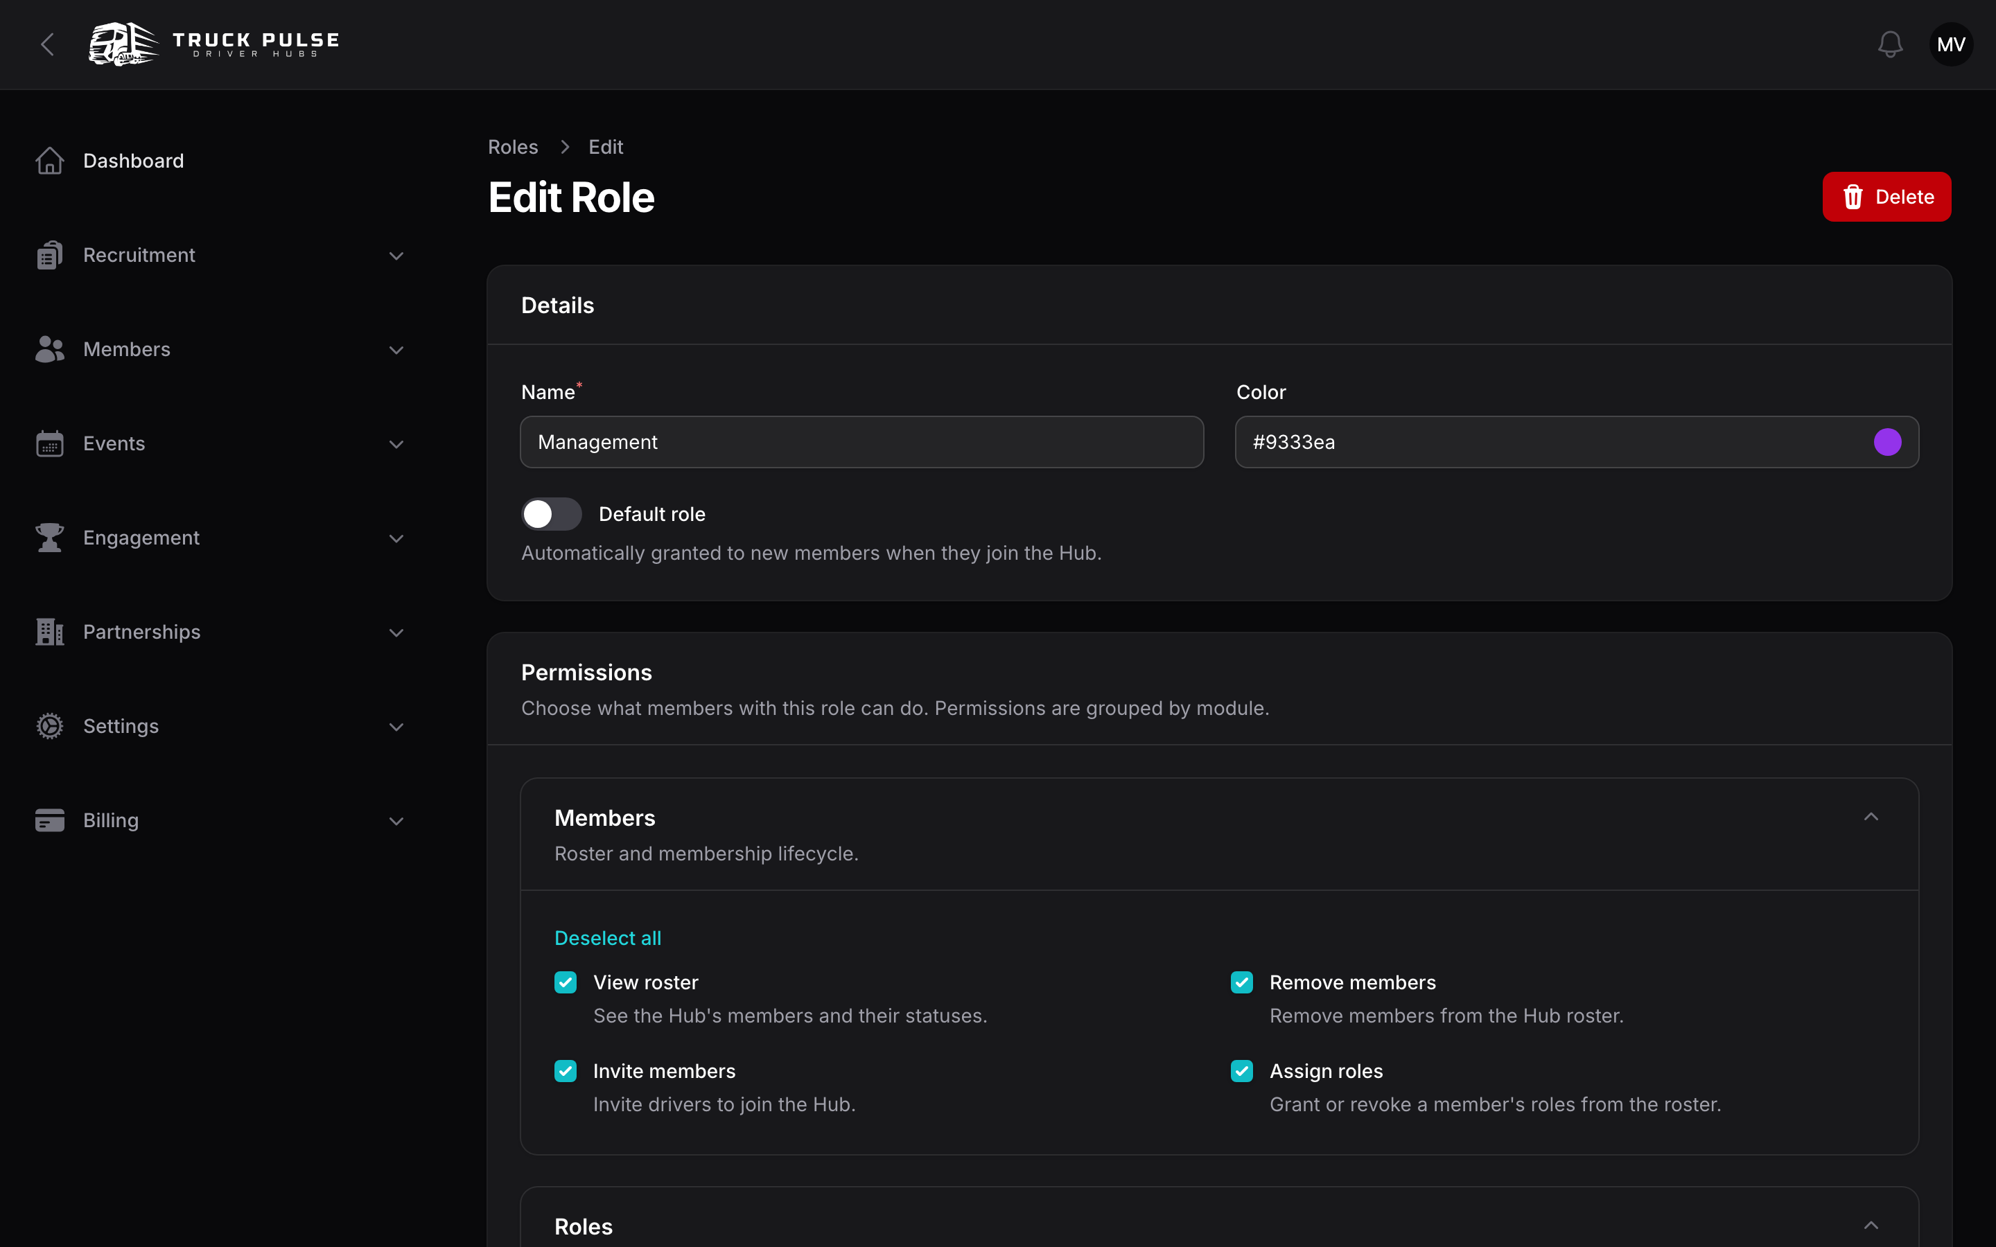
Task: Open the Events sidebar item
Action: pos(221,443)
